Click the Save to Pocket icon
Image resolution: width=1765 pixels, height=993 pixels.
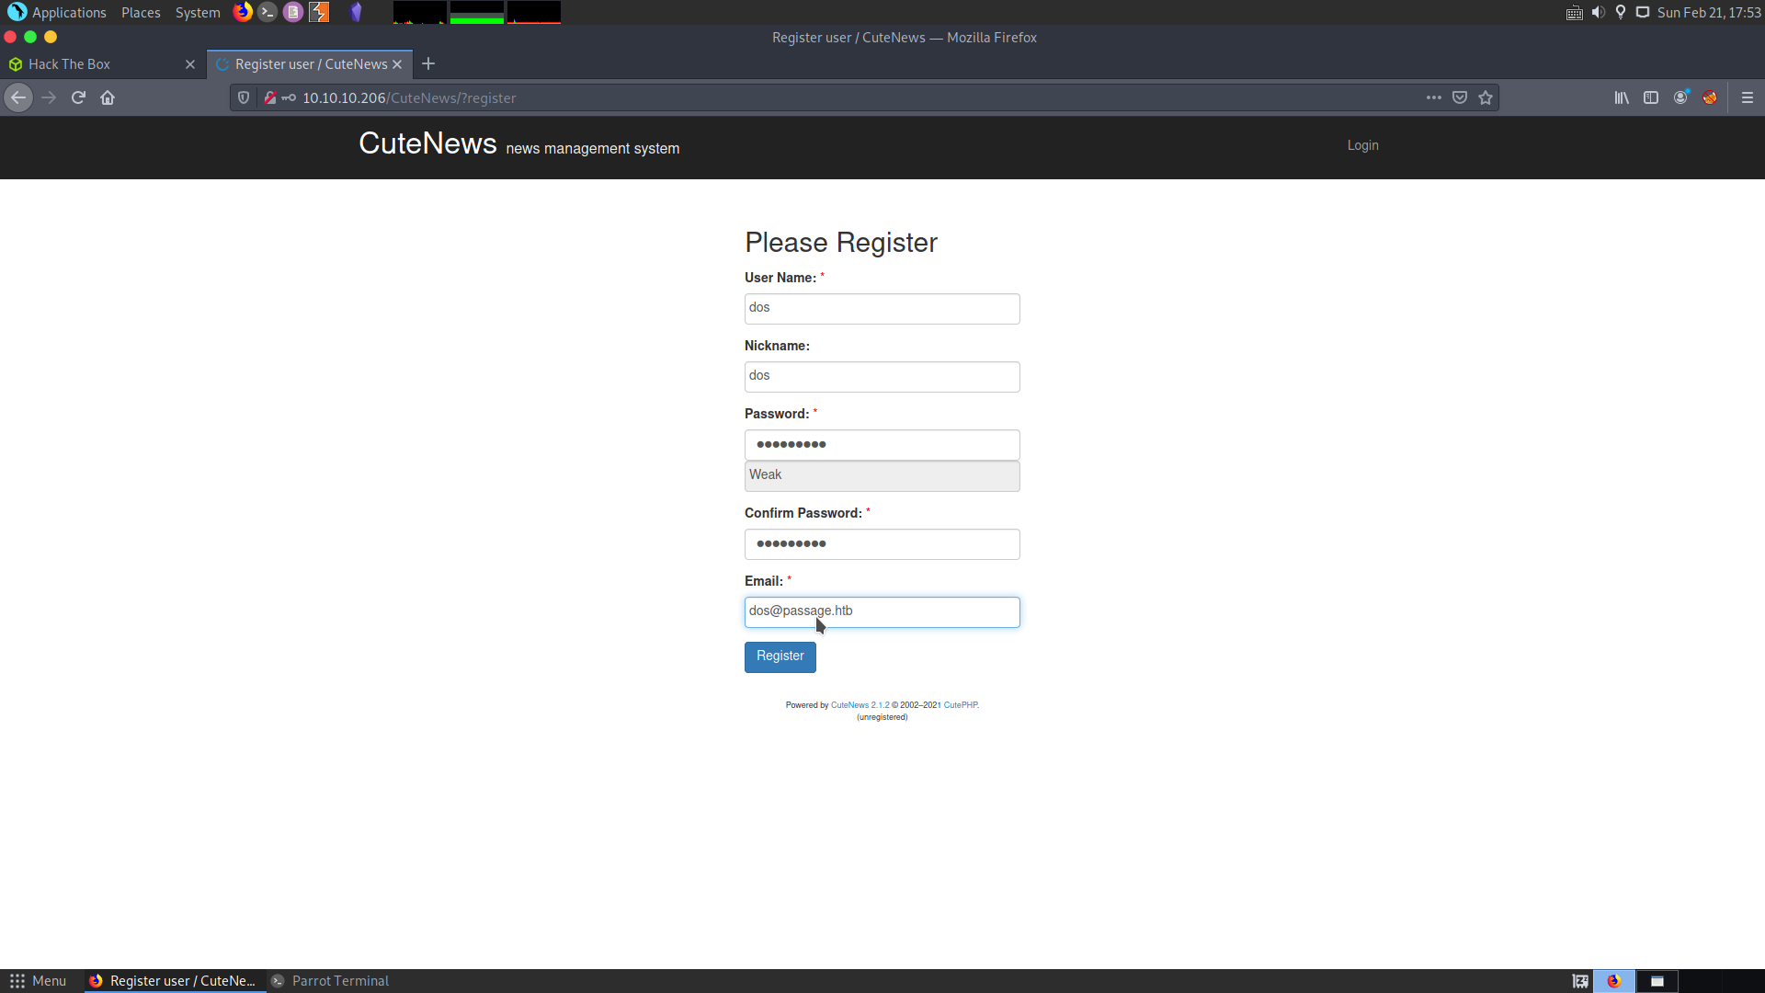pyautogui.click(x=1460, y=97)
